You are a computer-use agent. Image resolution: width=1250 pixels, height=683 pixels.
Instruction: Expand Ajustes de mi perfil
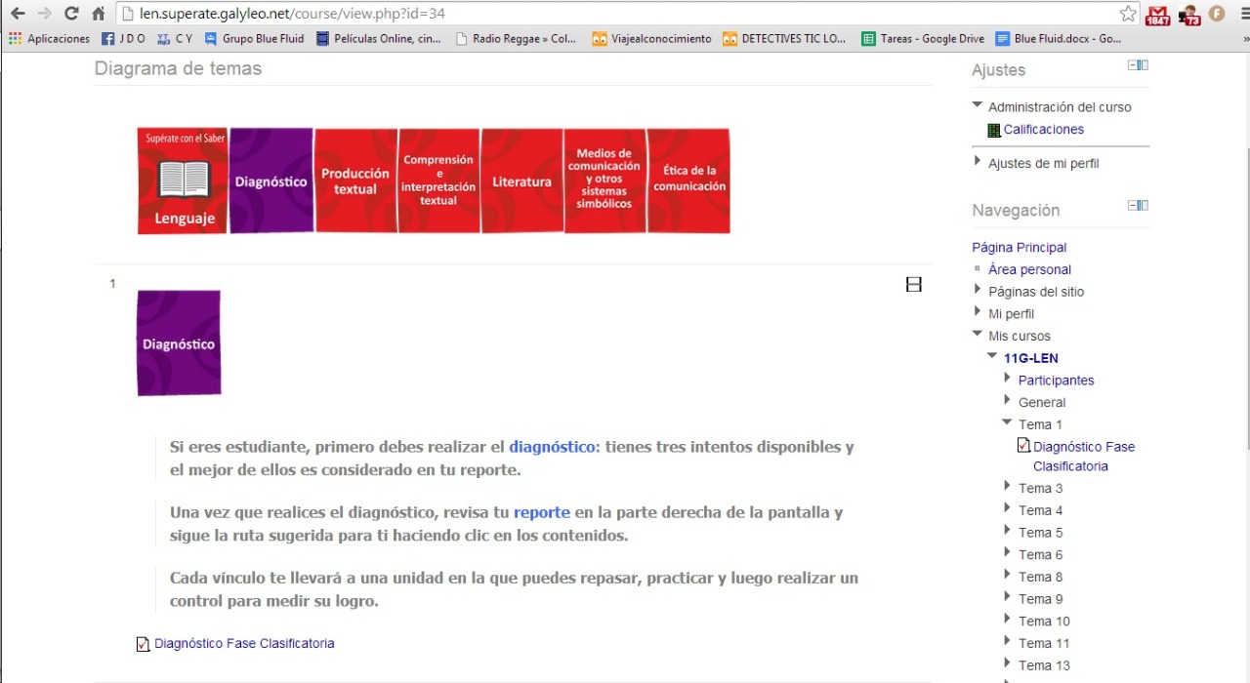(978, 162)
